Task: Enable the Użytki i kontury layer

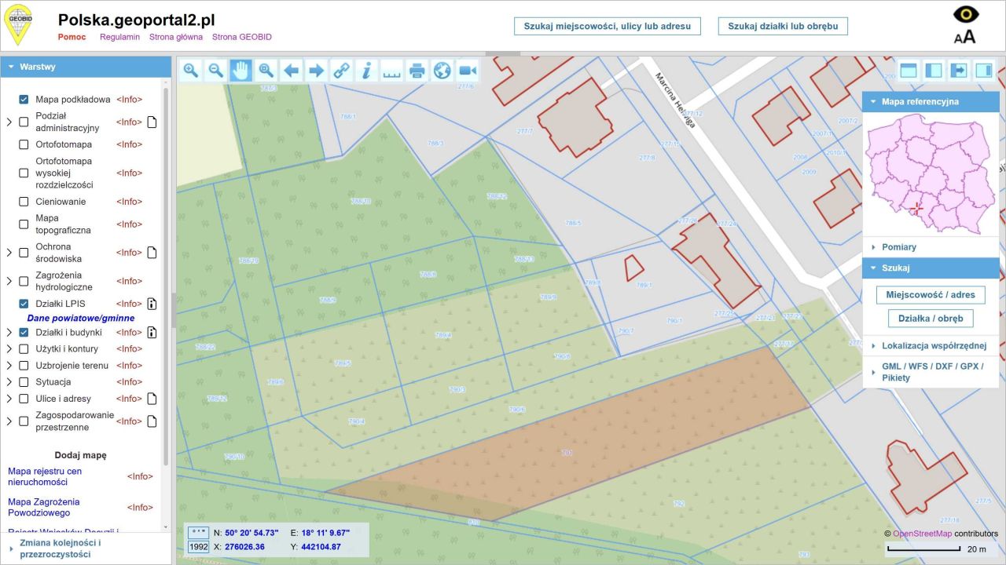Action: [24, 348]
